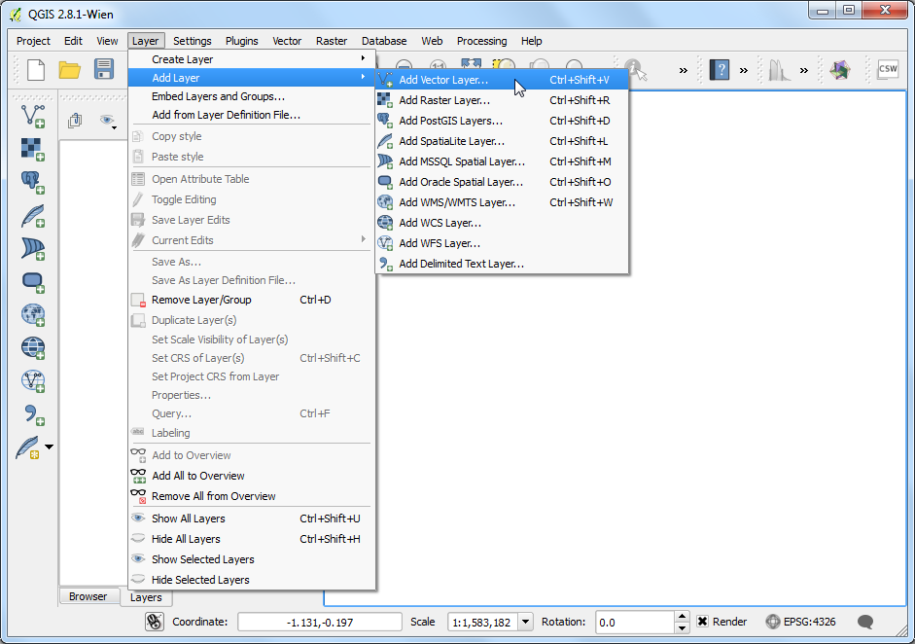Expand New SpatiaLite layer dropdown arrow in left toolbar
The width and height of the screenshot is (915, 644).
tap(50, 447)
